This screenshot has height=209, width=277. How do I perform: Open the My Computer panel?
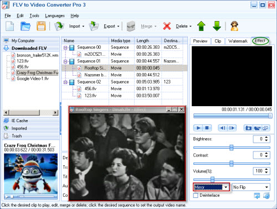tap(31, 40)
